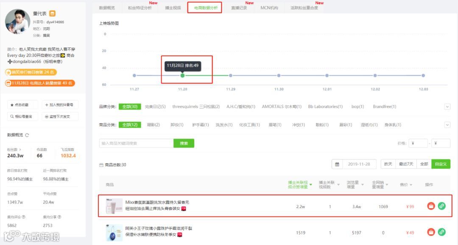Sort by 售价 price column
Screen dimensions: 458x245
[406, 184]
